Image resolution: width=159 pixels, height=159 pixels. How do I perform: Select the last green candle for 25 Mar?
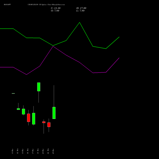(54, 113)
